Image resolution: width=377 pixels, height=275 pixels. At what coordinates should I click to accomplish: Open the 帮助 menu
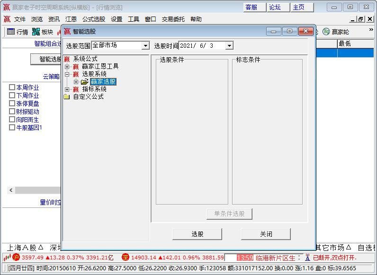coord(196,19)
